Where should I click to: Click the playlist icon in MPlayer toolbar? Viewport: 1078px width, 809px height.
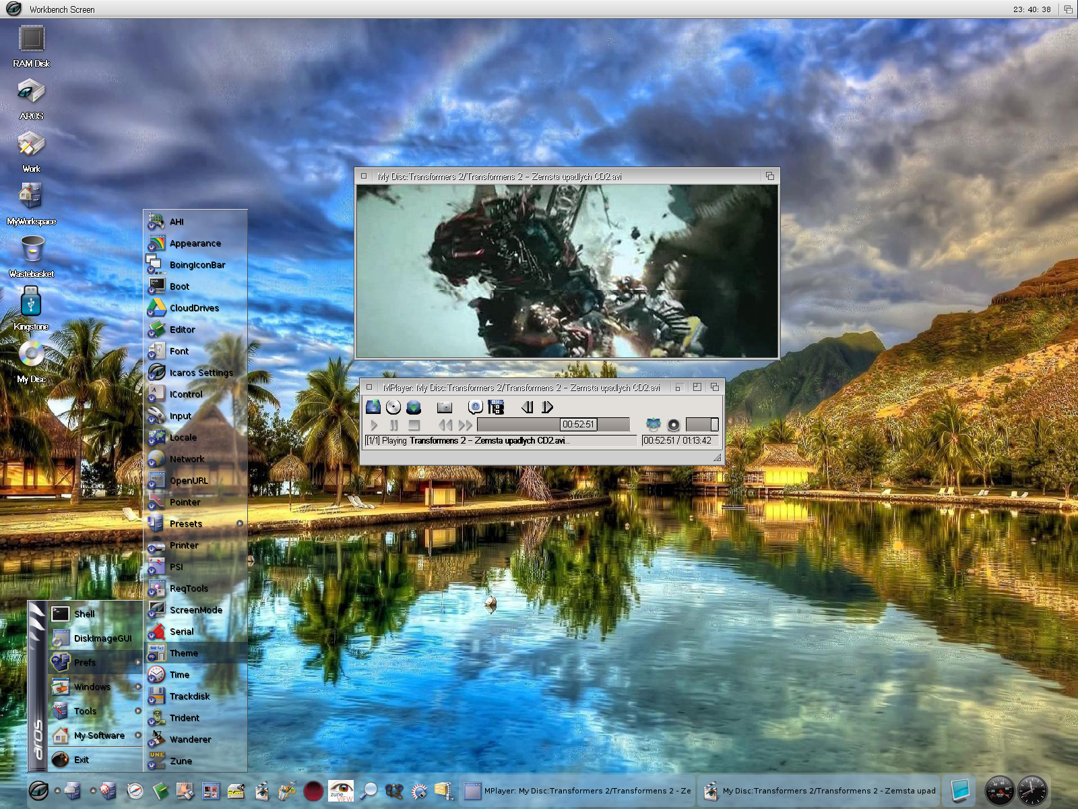tap(497, 407)
